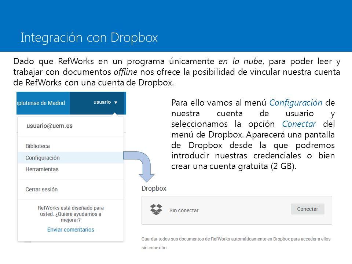Click the Dropbox logo icon
The image size is (352, 264).
coord(156,210)
